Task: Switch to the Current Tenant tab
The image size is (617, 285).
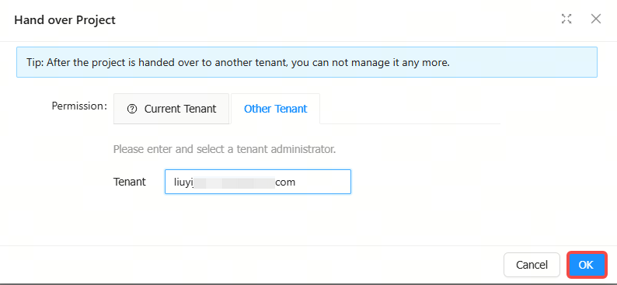Action: click(x=171, y=109)
